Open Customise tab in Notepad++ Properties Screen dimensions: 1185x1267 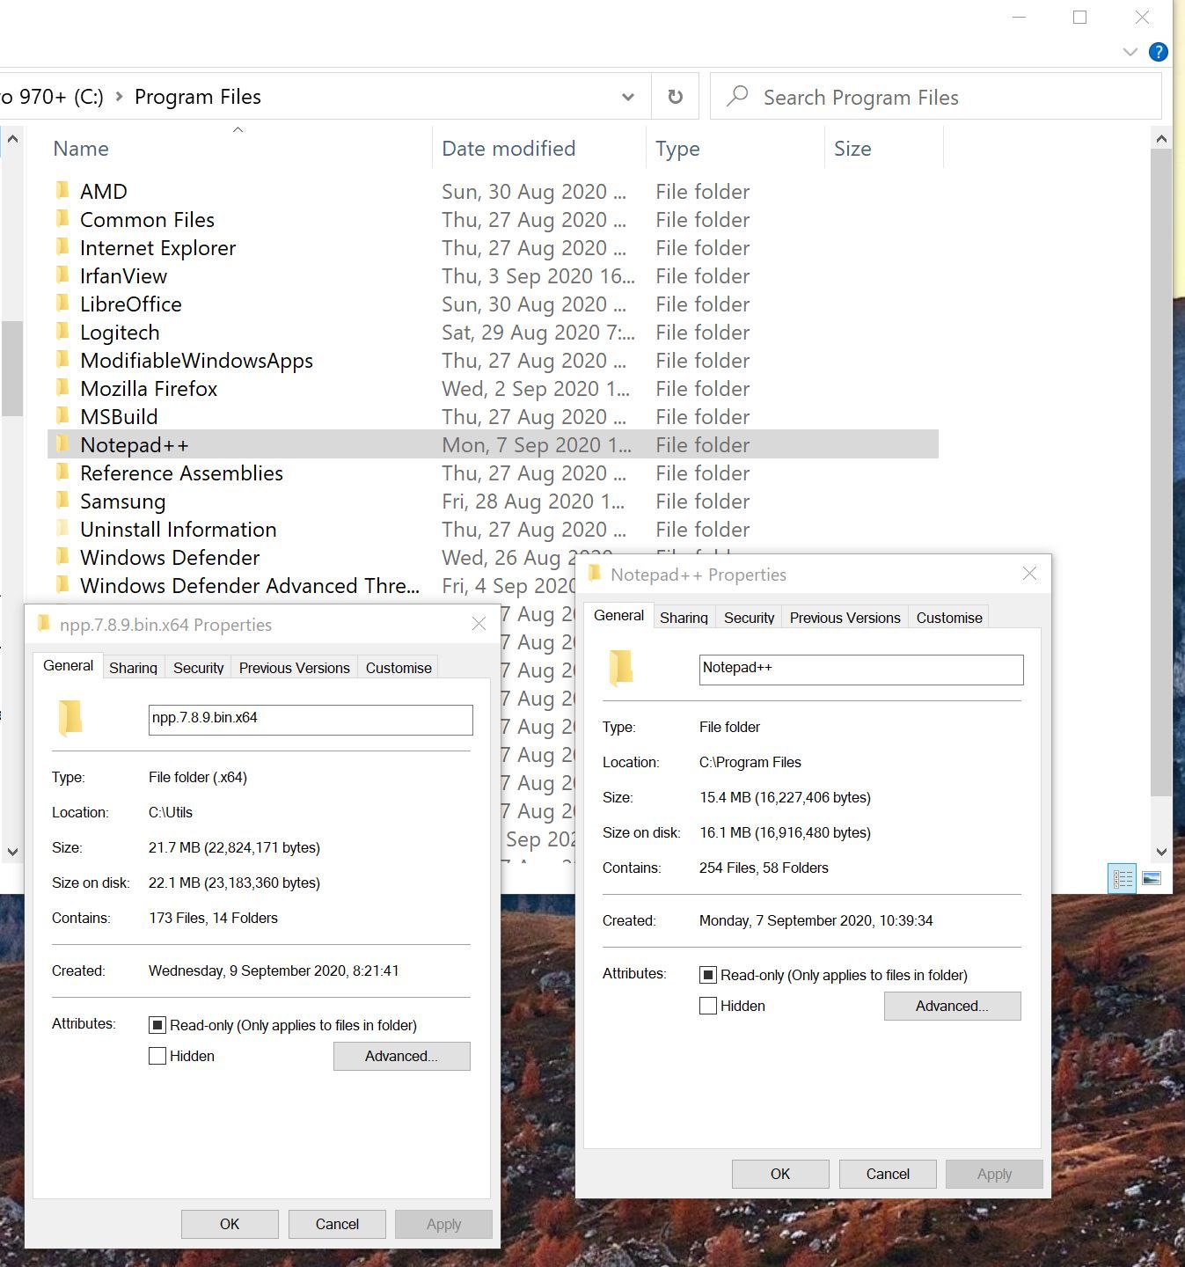(949, 618)
